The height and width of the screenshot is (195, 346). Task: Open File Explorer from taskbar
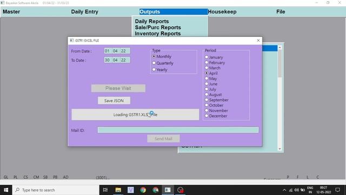pyautogui.click(x=118, y=190)
